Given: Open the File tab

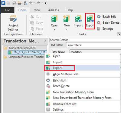Looking at the screenshot, I should [x=8, y=10].
